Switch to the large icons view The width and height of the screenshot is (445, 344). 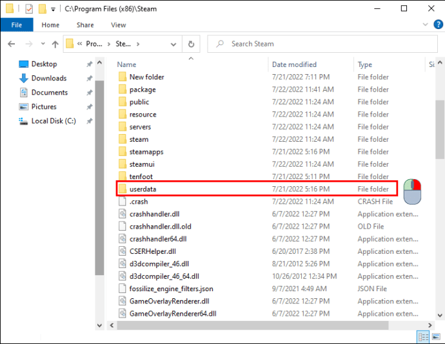click(436, 337)
